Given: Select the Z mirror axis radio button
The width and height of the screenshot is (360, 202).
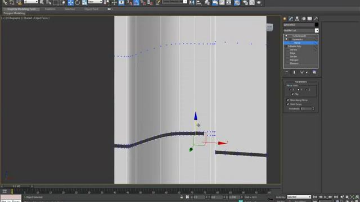Looking at the screenshot, I should [307, 90].
